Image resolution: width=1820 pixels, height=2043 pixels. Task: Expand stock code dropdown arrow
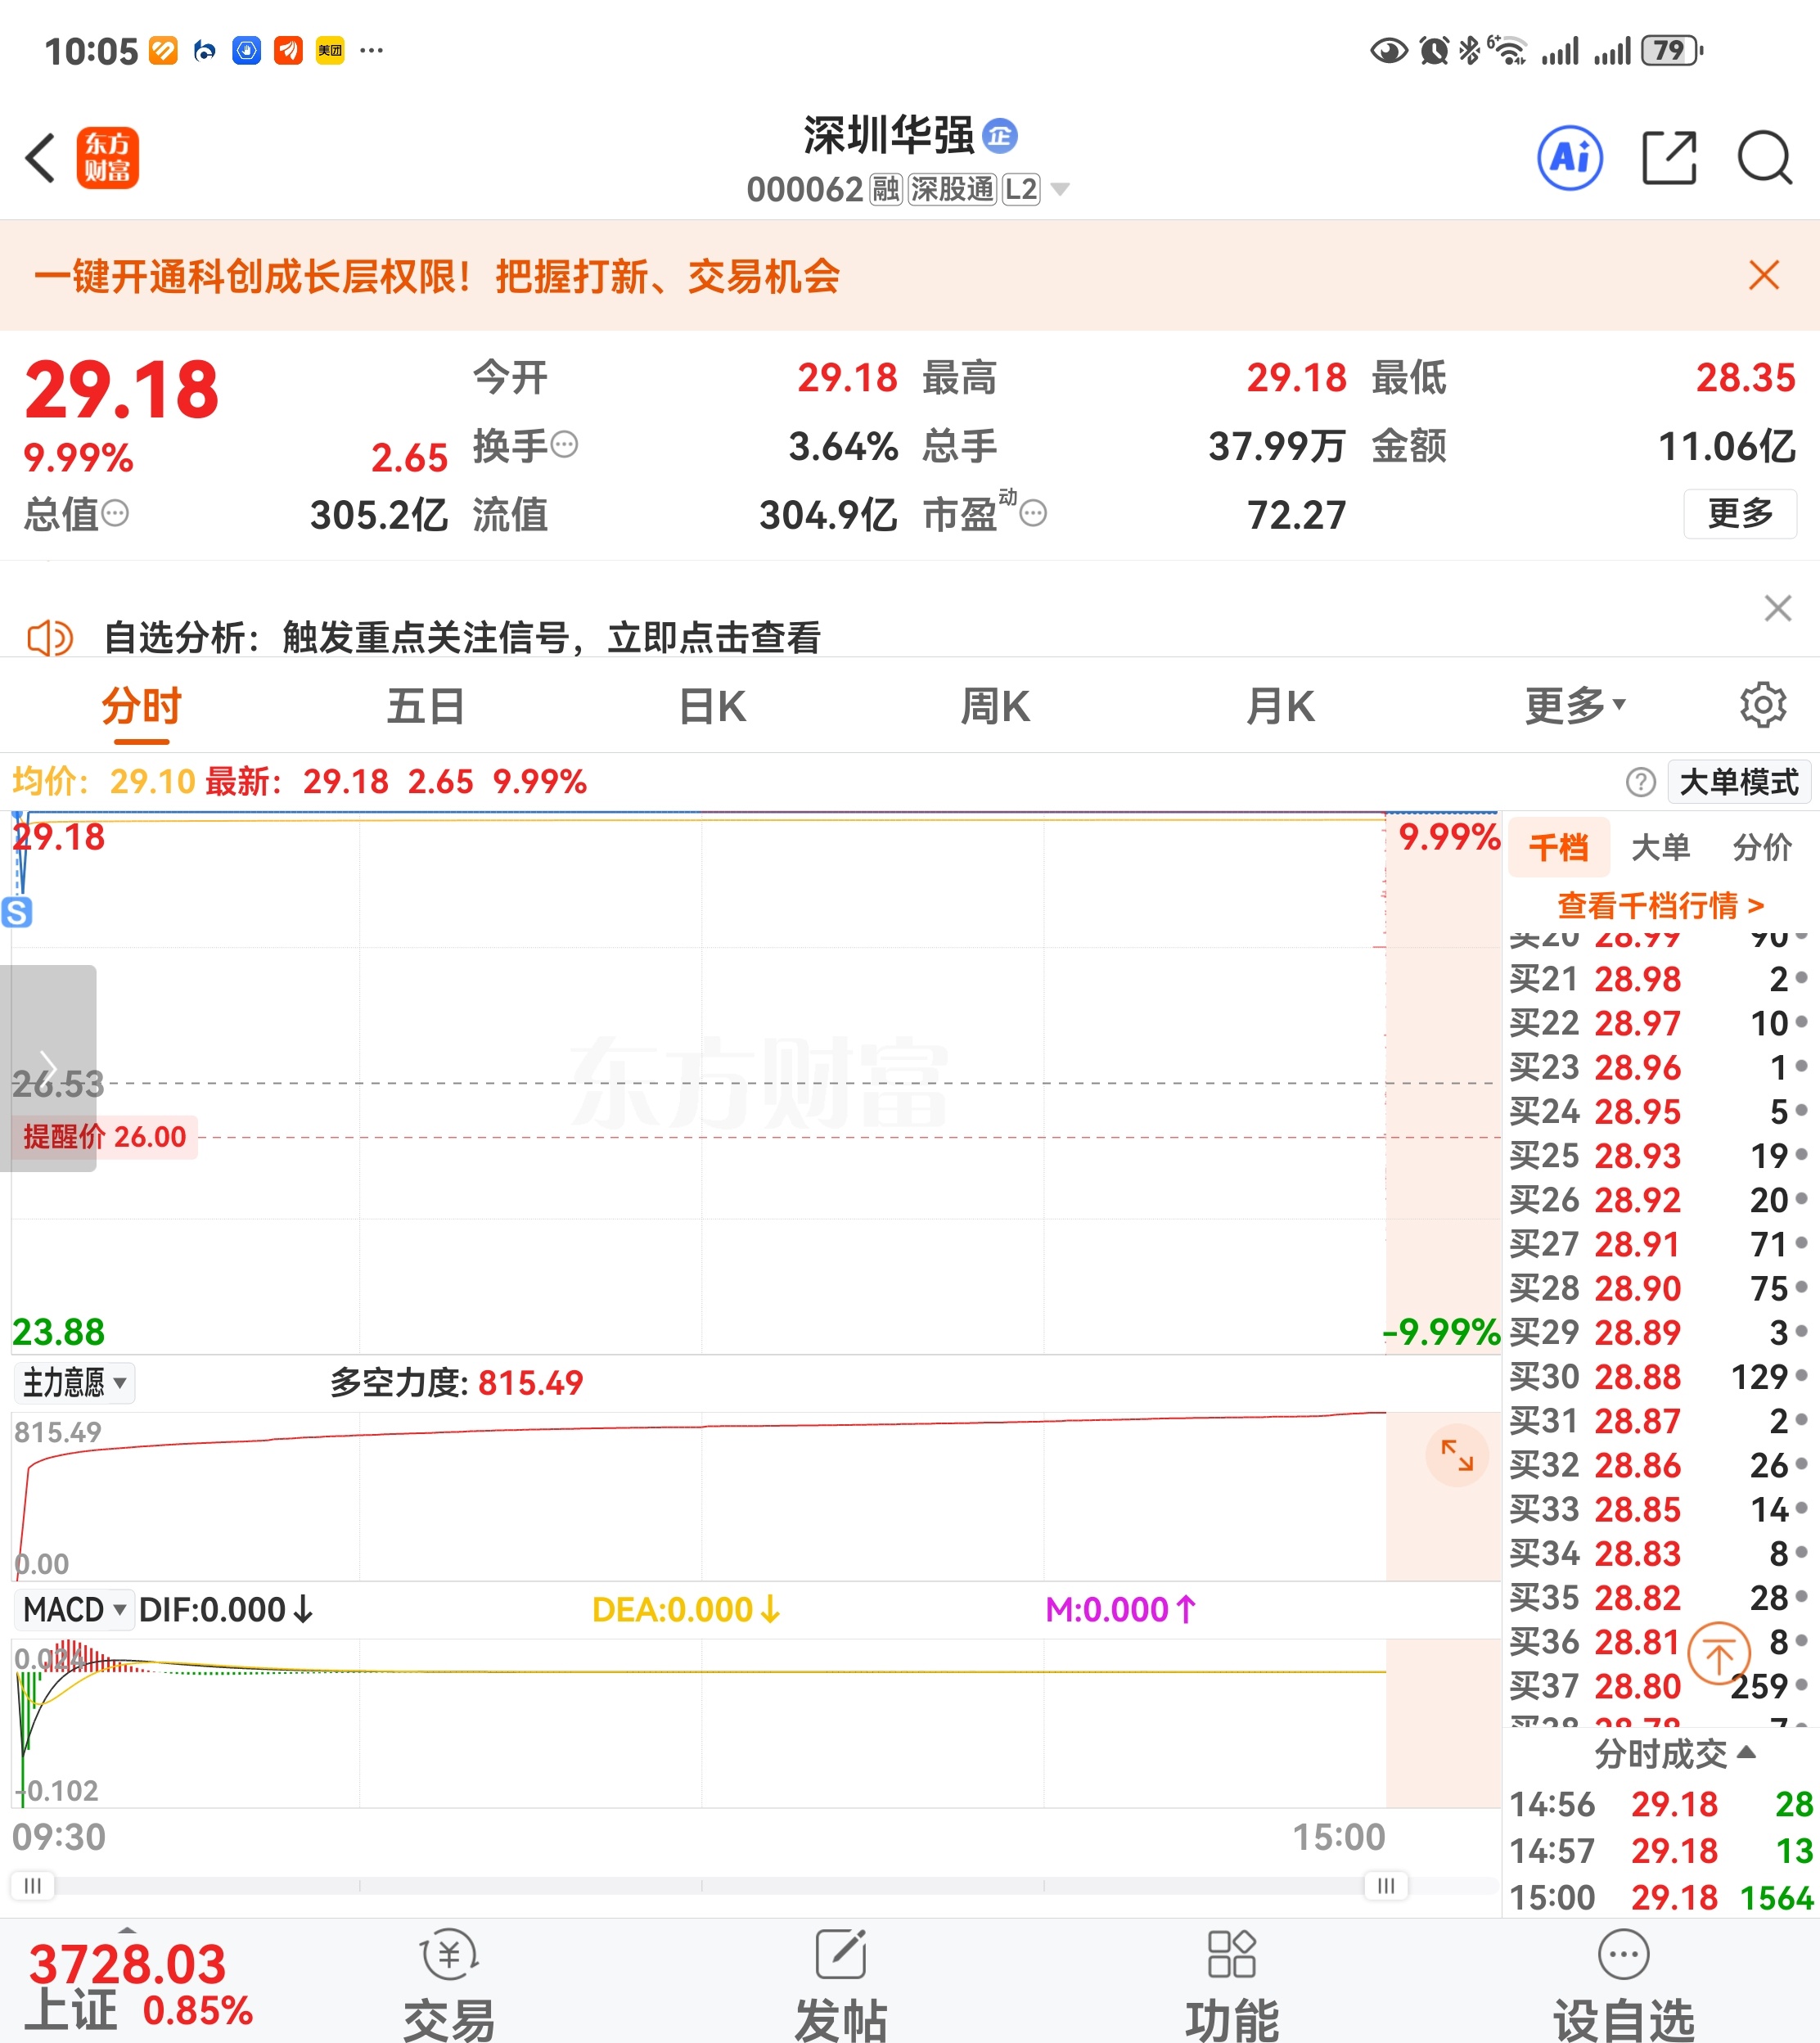pos(1060,189)
